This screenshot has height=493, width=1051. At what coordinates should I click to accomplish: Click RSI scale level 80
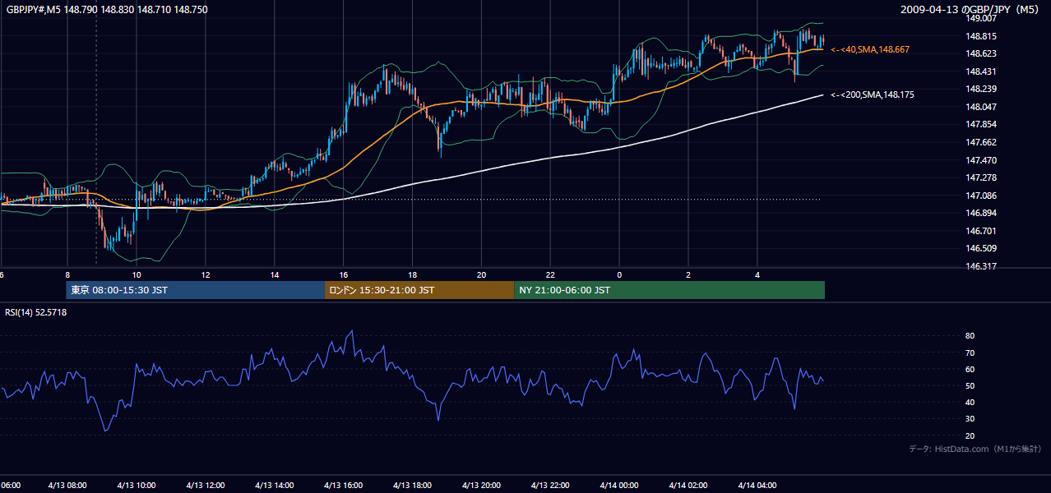(970, 336)
